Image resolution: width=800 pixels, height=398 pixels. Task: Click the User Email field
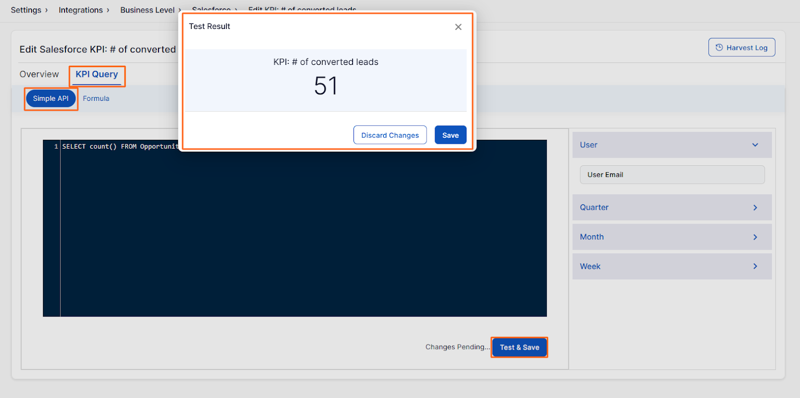click(672, 175)
